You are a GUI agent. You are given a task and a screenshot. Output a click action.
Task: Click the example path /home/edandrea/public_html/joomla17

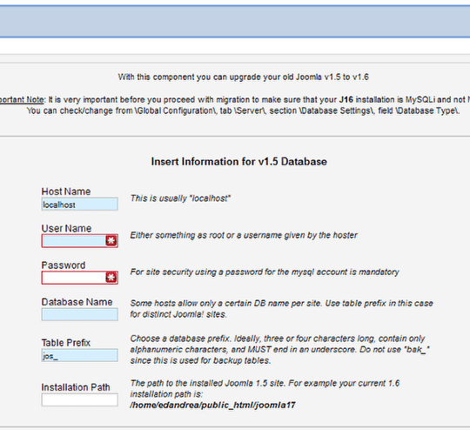pyautogui.click(x=213, y=405)
